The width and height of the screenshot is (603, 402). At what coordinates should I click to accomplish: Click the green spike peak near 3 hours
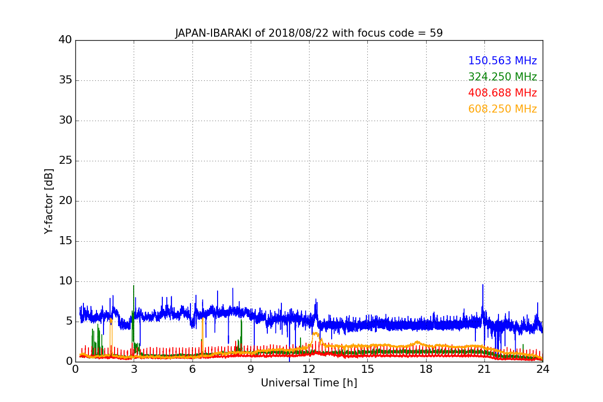pos(134,286)
